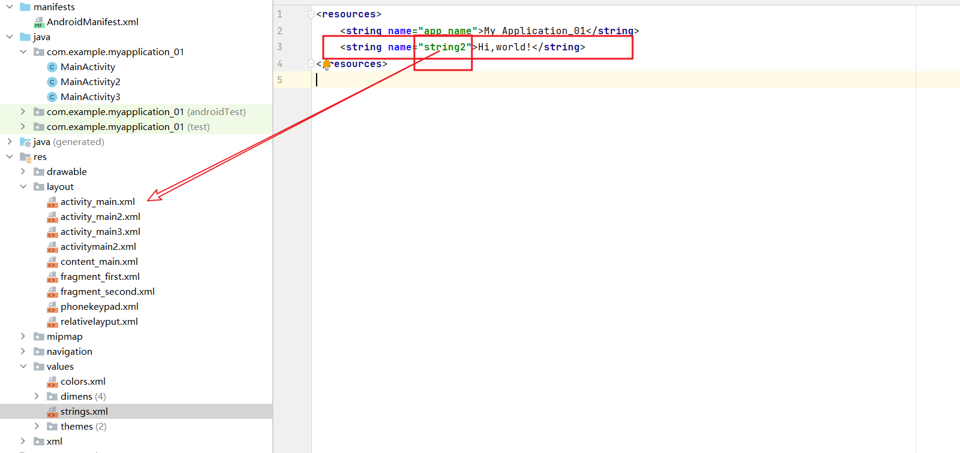Expand the mipmap folder chevron
This screenshot has width=960, height=453.
23,336
